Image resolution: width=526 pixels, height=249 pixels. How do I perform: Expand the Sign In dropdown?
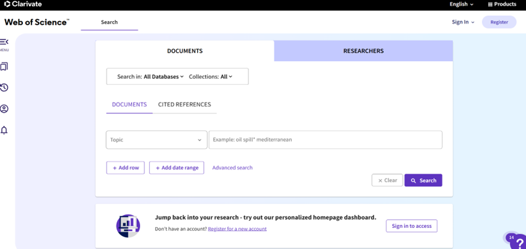point(463,22)
